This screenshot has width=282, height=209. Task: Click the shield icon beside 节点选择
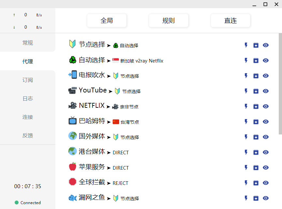tap(73, 44)
